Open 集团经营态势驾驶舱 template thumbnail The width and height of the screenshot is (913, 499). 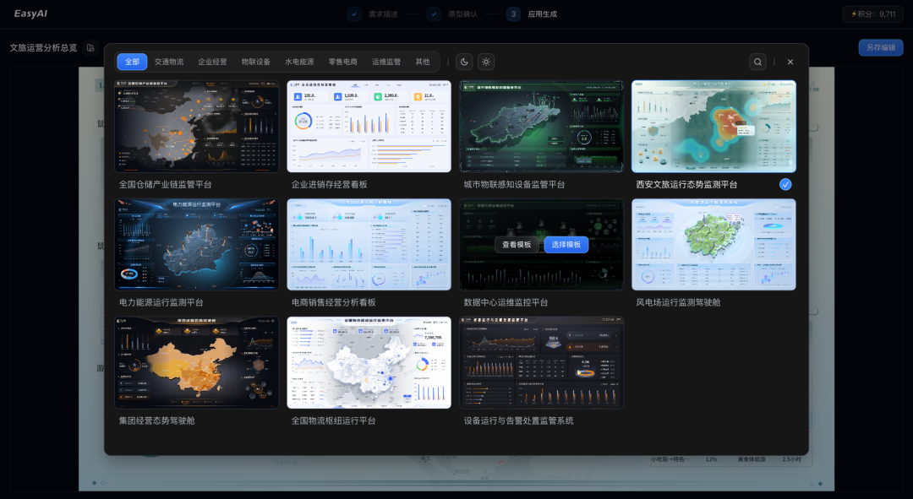pyautogui.click(x=197, y=362)
